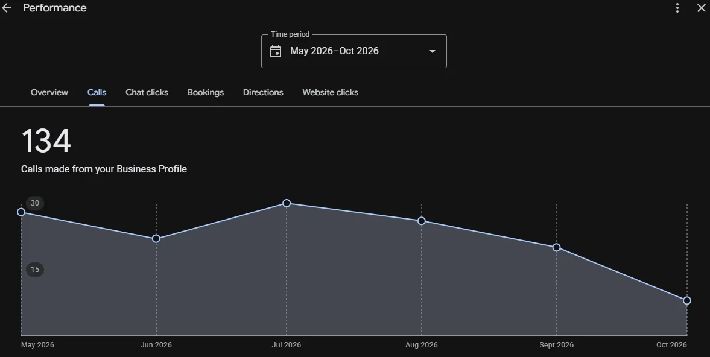Open the Chat clicks tab

[147, 92]
